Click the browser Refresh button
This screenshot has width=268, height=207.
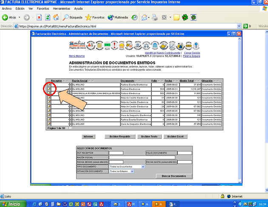tap(48, 17)
